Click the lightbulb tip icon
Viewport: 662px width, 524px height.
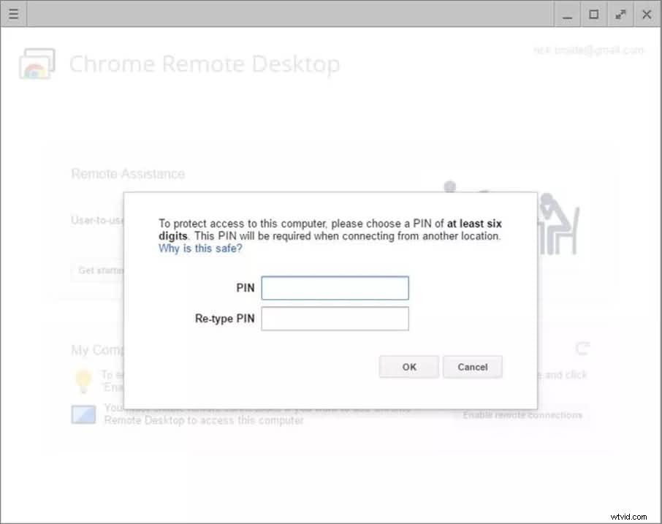coord(83,379)
